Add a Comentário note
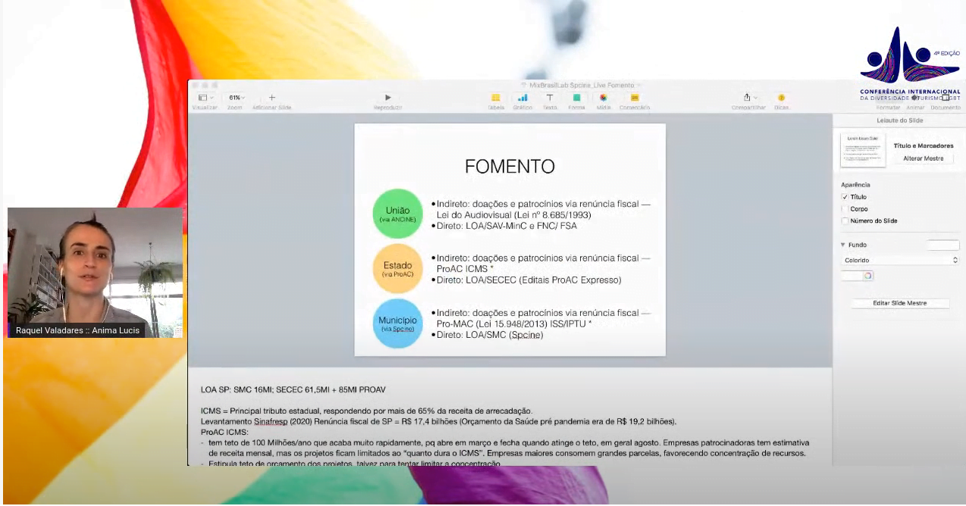This screenshot has width=966, height=506. pyautogui.click(x=635, y=98)
